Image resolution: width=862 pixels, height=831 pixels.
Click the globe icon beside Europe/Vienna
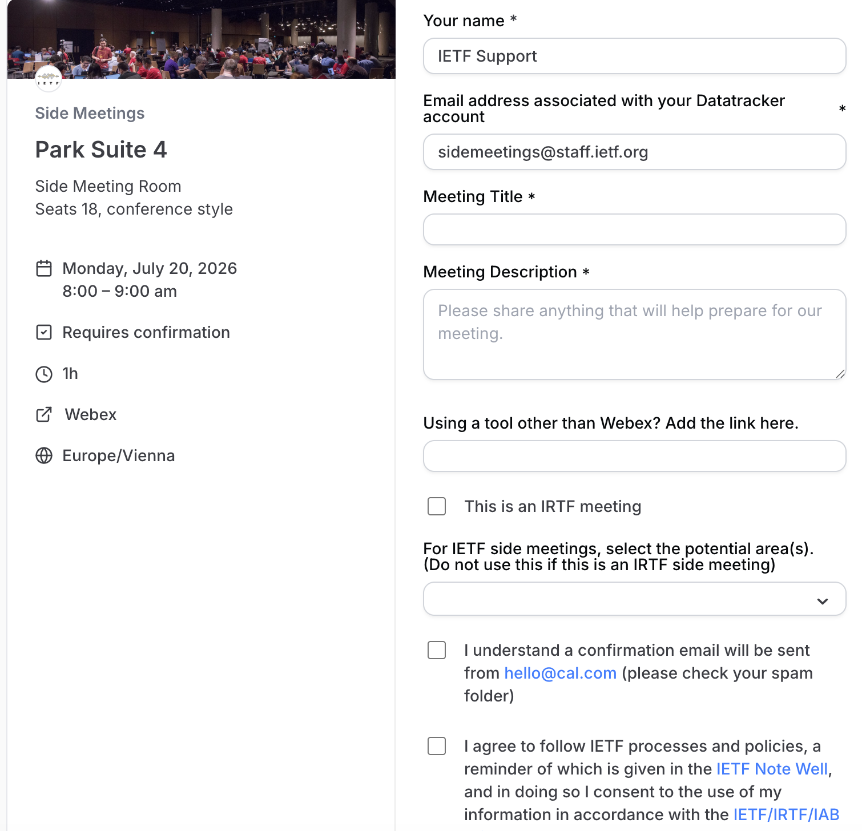pos(44,455)
